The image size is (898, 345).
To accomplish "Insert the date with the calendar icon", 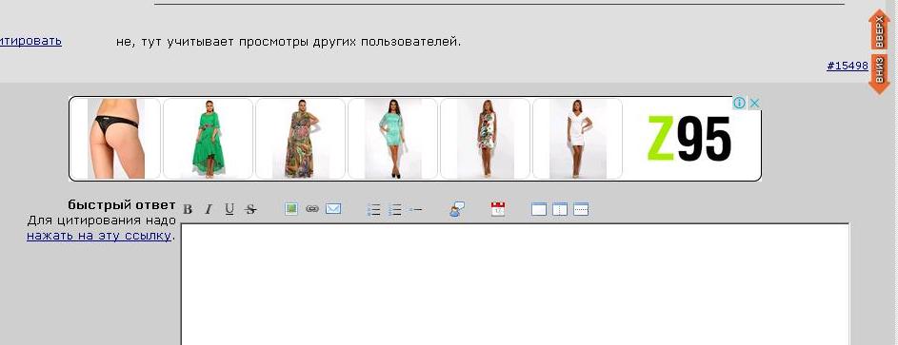I will (498, 209).
